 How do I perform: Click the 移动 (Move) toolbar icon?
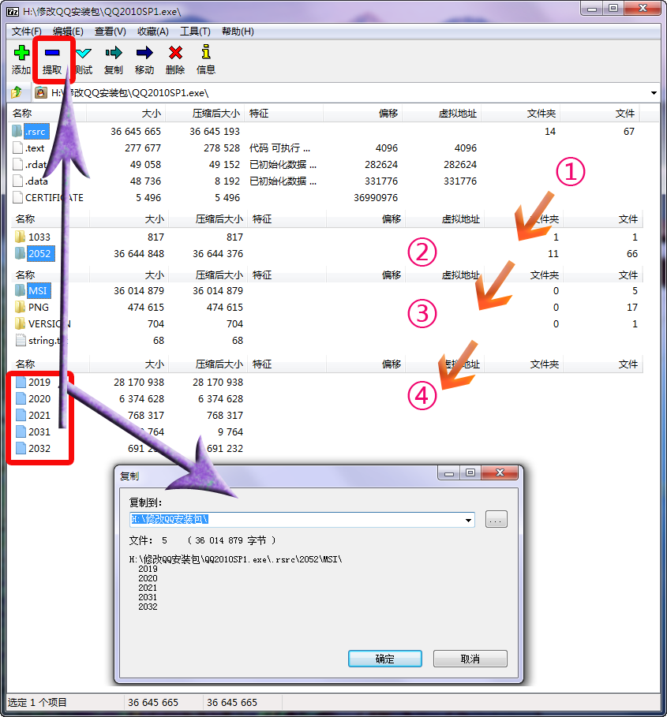click(x=144, y=58)
